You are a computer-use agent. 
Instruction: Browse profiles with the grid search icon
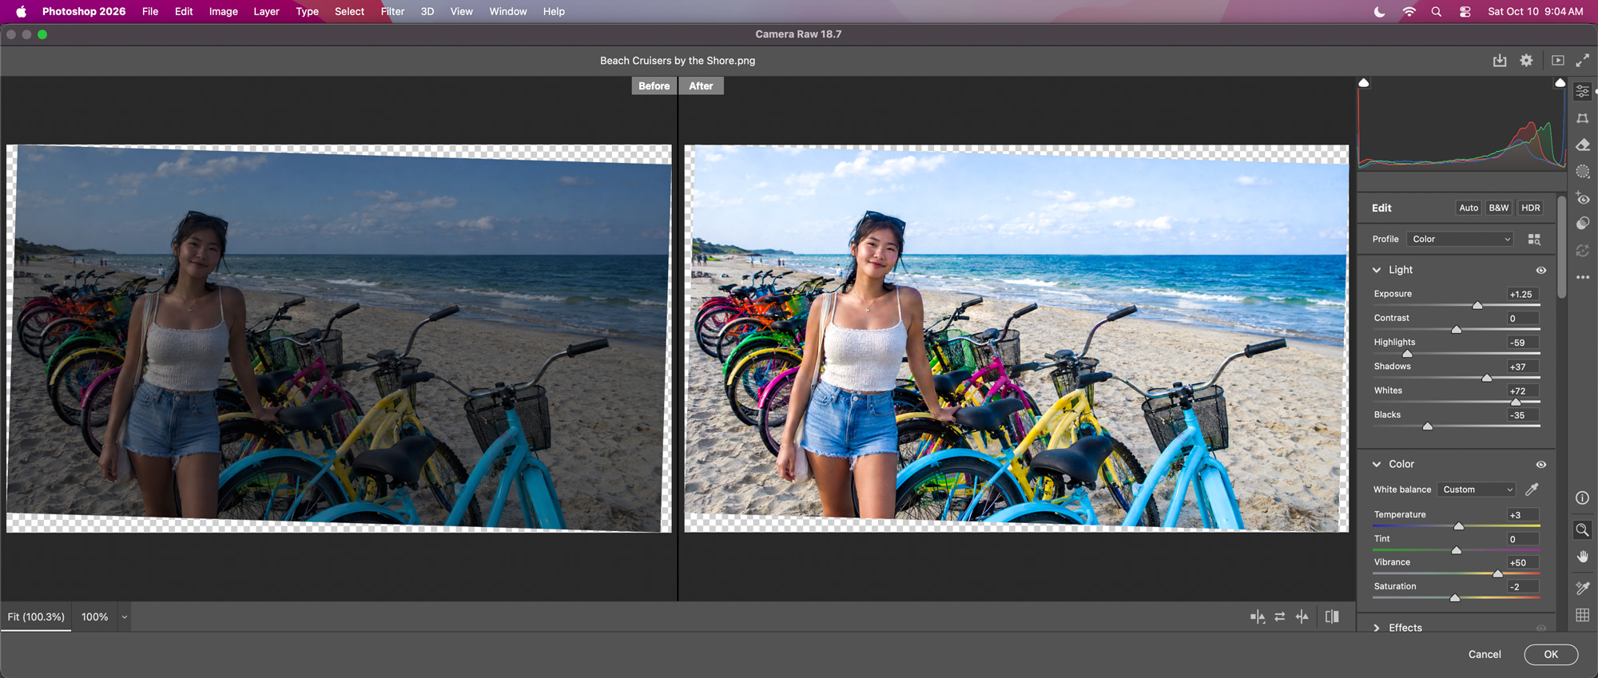point(1533,239)
